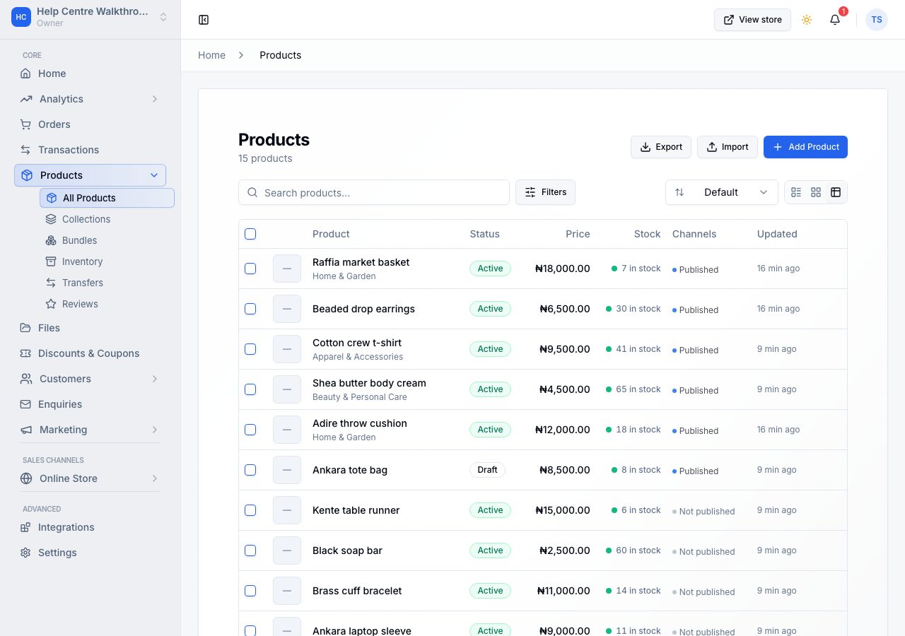Click the "65 in stock" cell
Screen dimensions: 905x636
tap(633, 389)
